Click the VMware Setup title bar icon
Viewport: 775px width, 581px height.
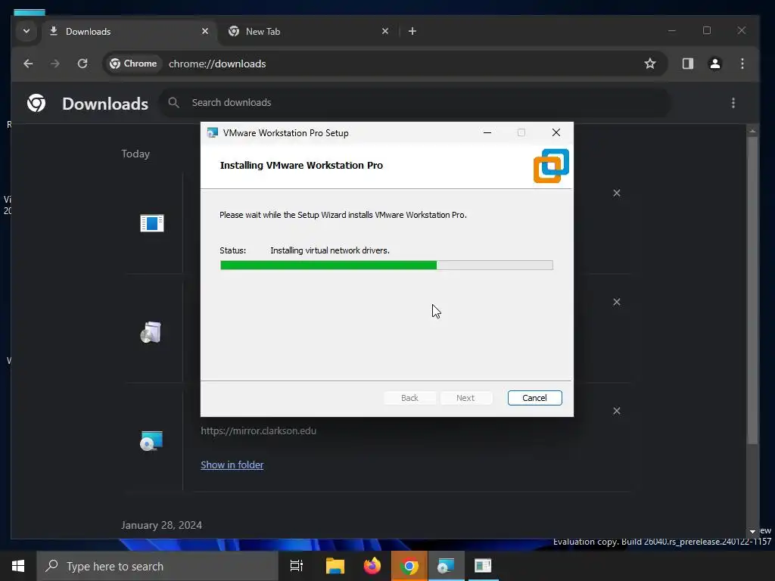[213, 133]
